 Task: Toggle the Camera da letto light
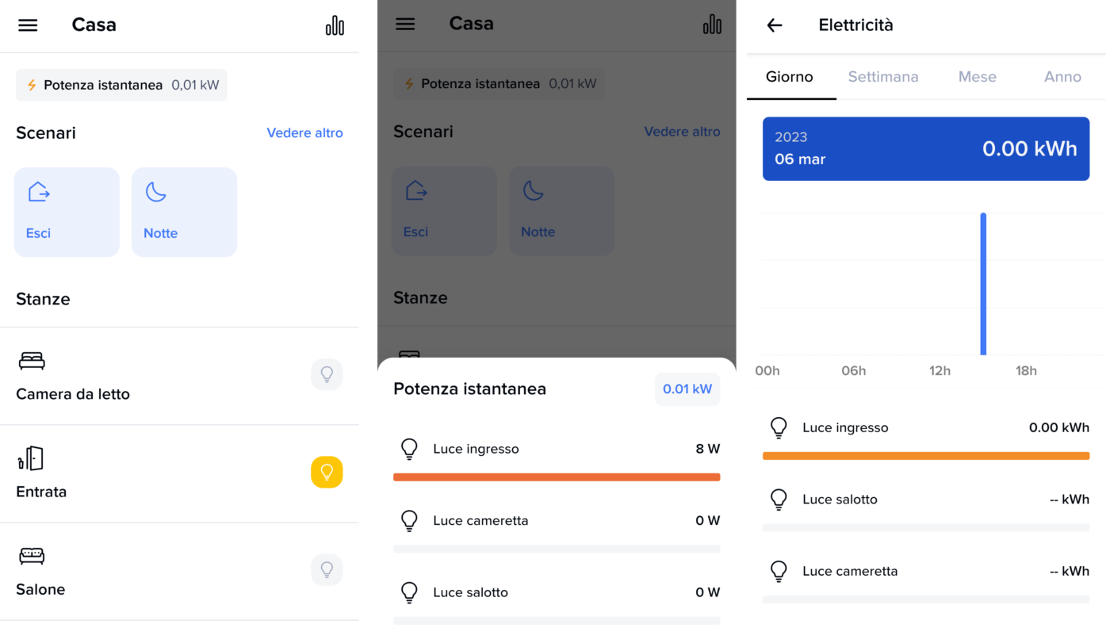tap(327, 374)
